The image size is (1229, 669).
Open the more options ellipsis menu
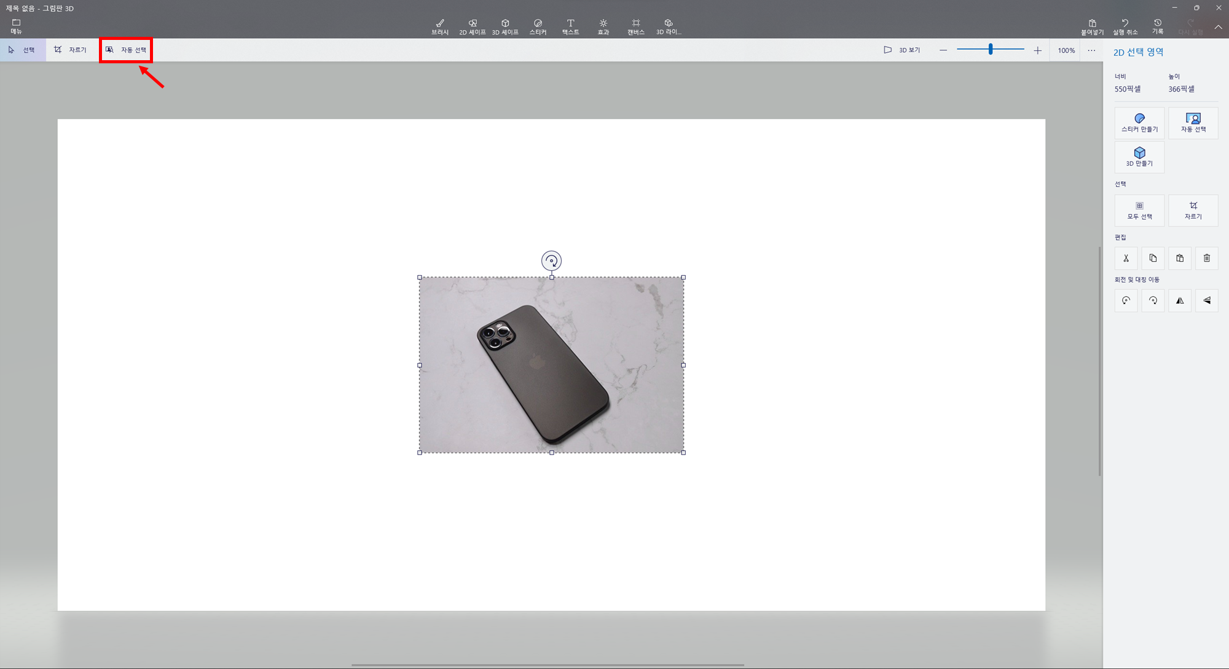point(1091,50)
